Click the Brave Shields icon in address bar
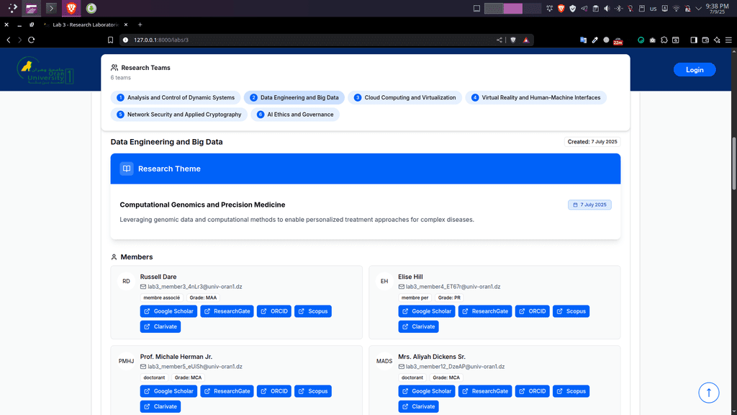The width and height of the screenshot is (737, 415). click(513, 40)
